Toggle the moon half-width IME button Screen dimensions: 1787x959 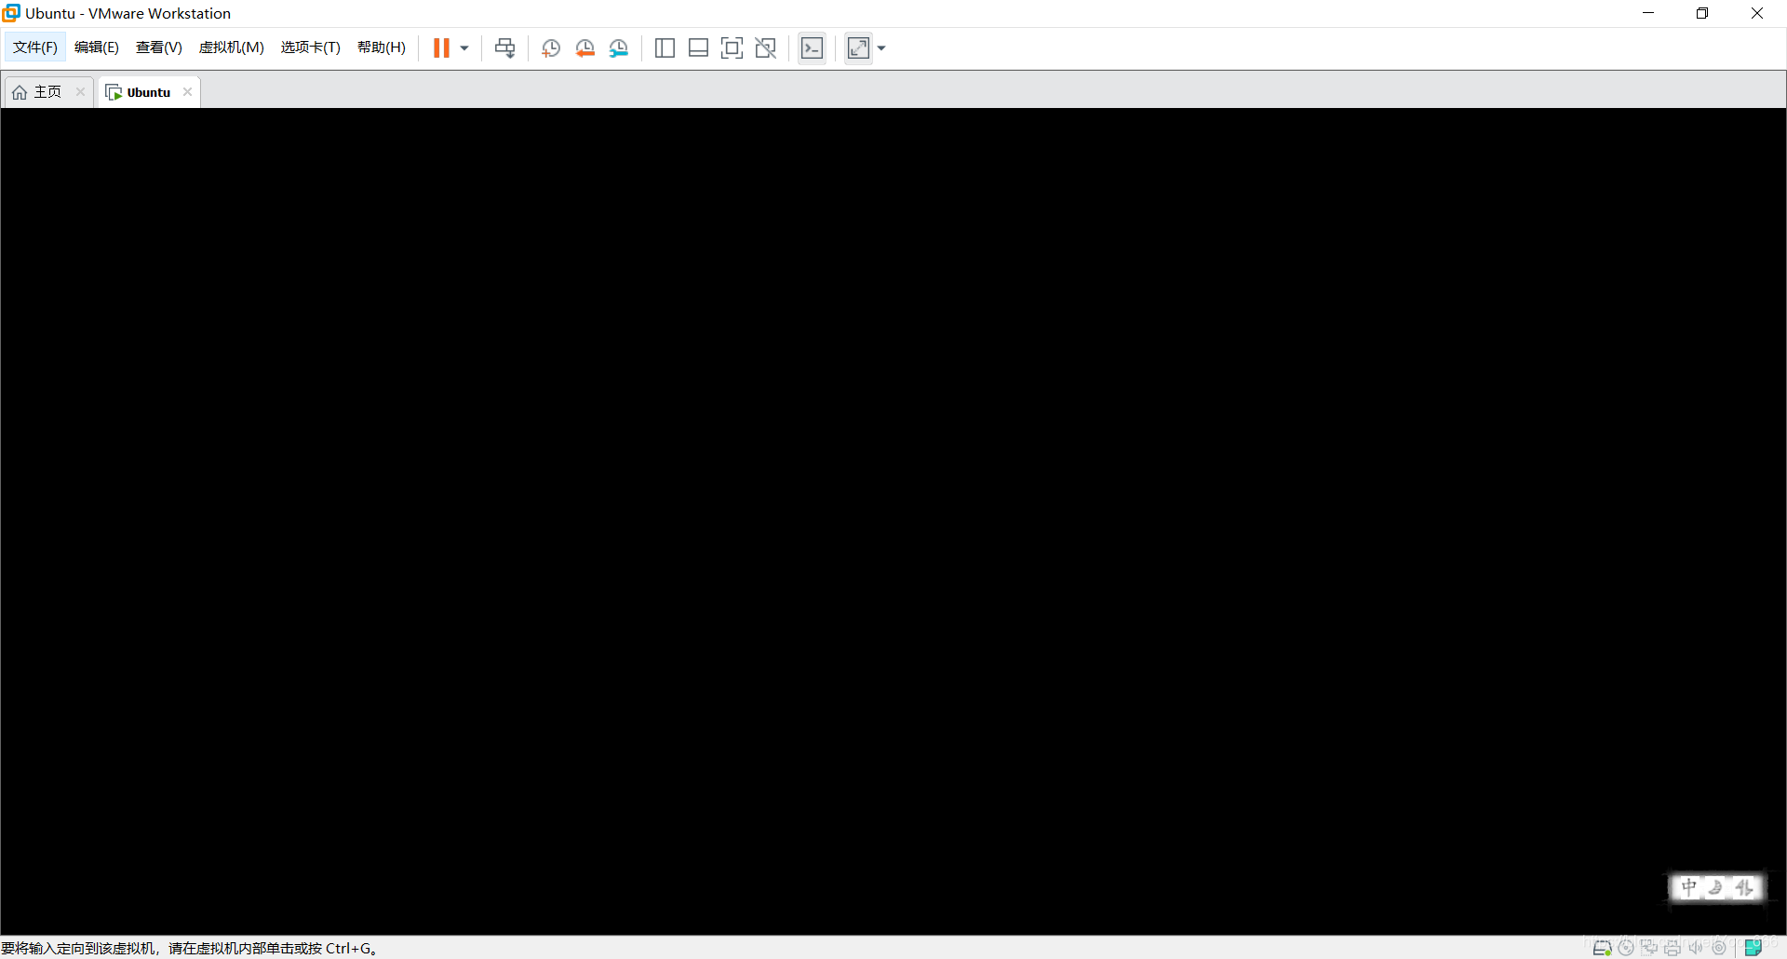1716,887
